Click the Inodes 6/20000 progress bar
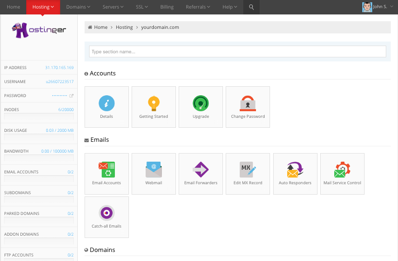Screen dimensions: 398x261 39,117
